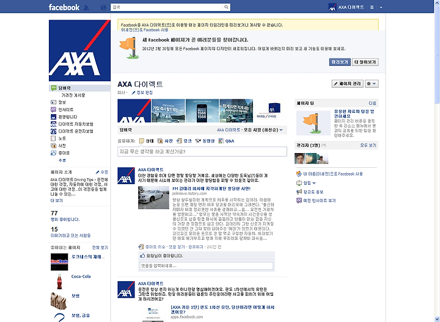Open the Hidden Posts item in the sidebar

(x=73, y=95)
